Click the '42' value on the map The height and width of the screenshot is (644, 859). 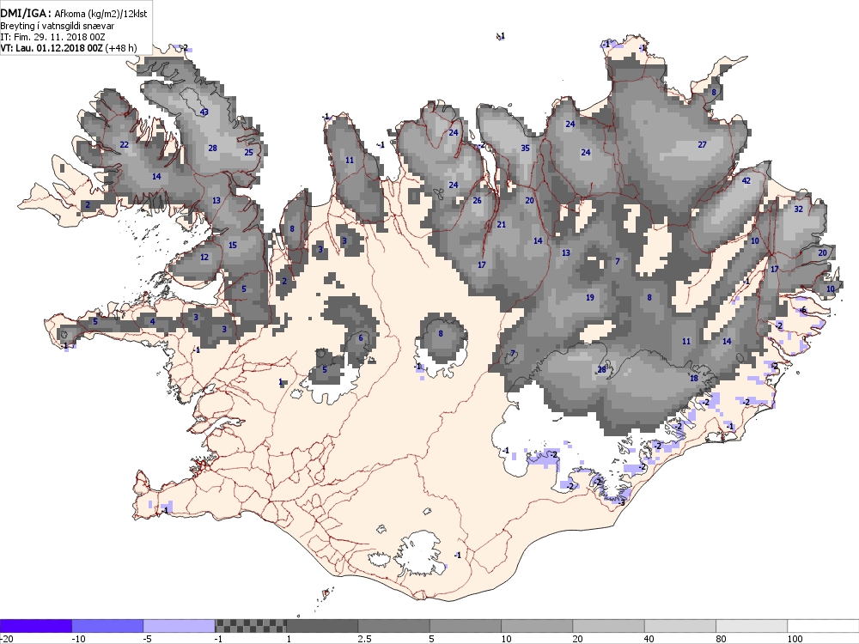pos(746,180)
